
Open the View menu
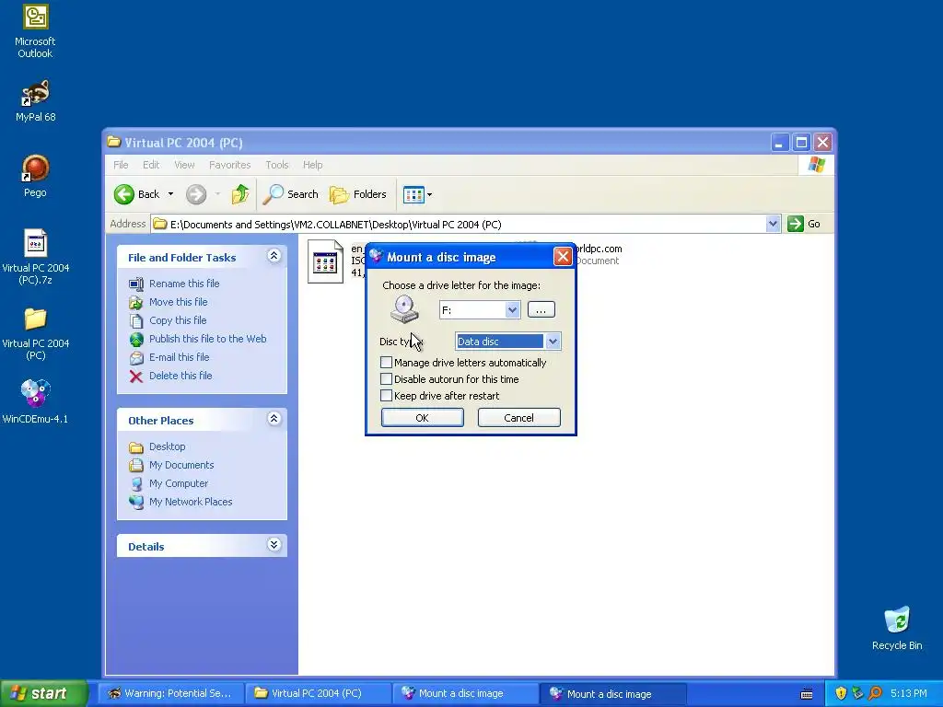(x=184, y=165)
